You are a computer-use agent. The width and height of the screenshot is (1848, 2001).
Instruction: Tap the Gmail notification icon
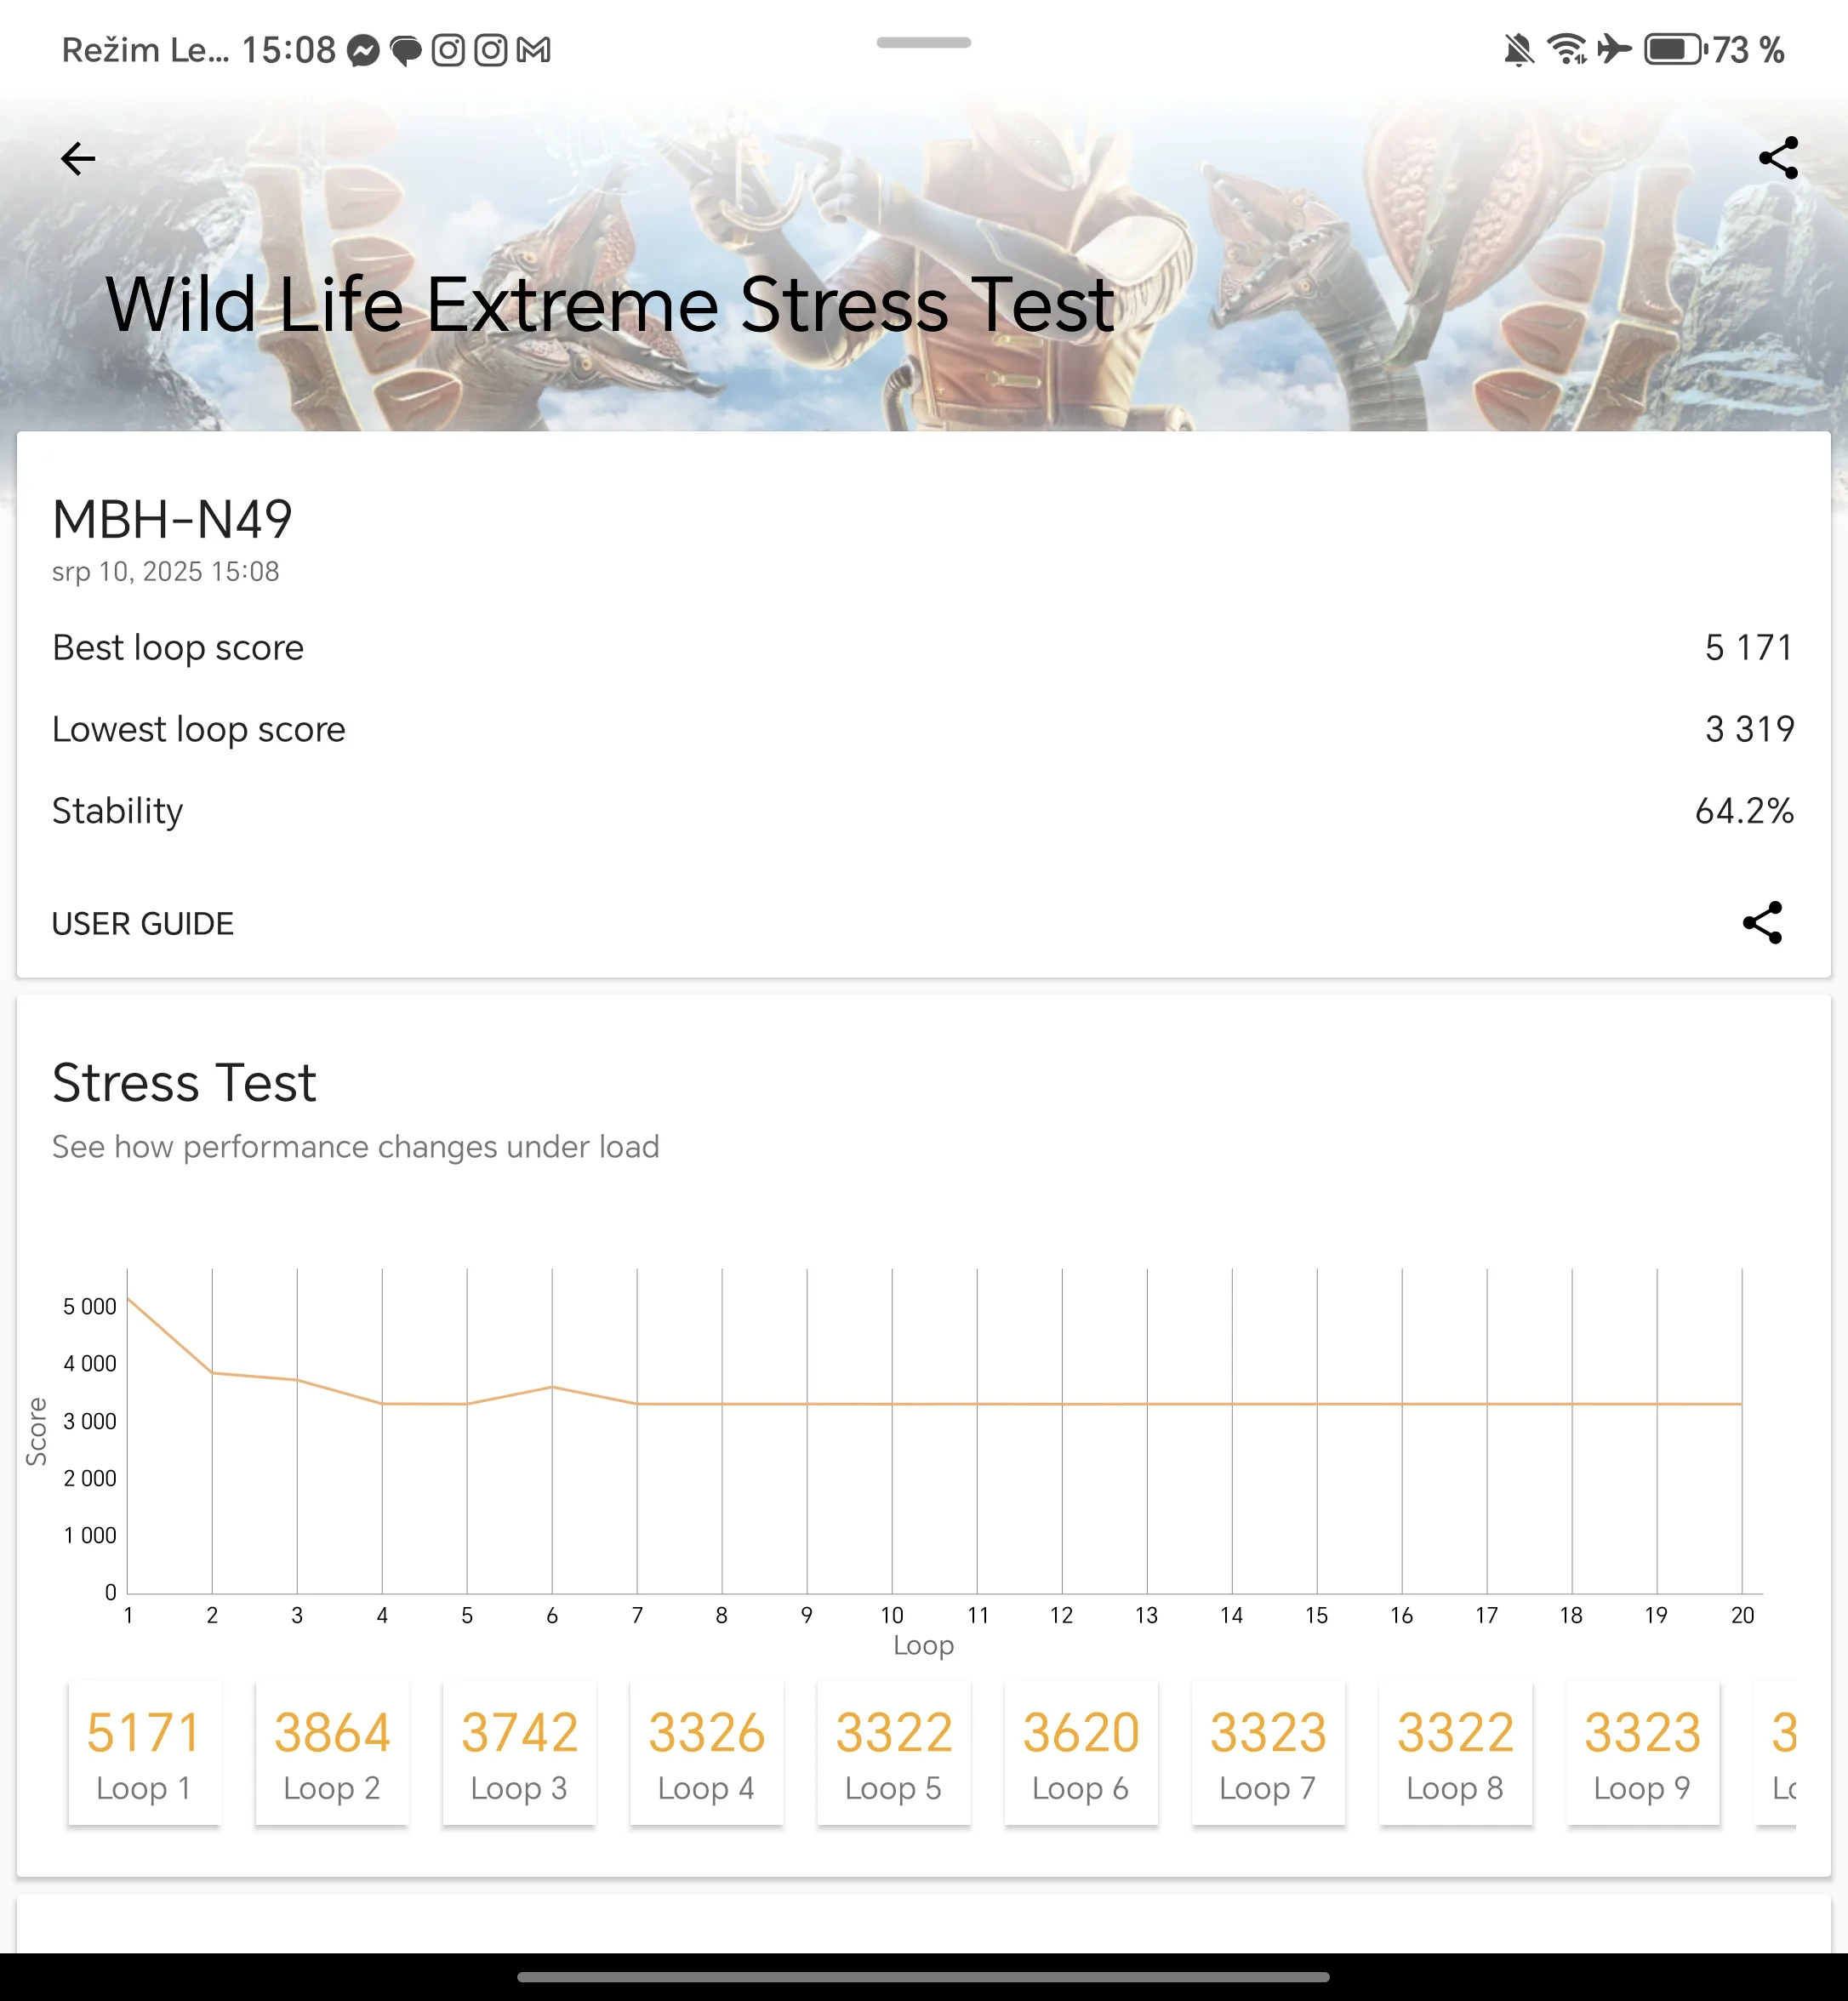[x=534, y=50]
